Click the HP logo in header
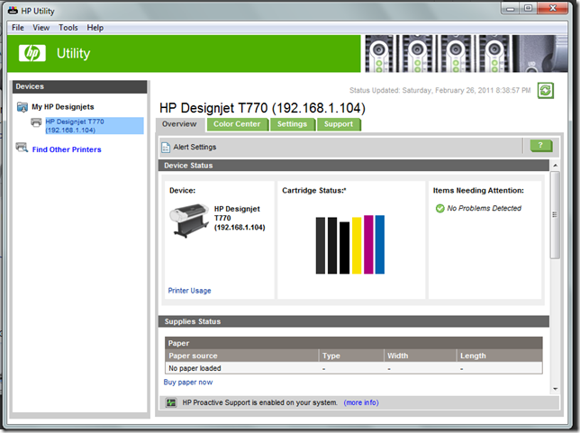The image size is (580, 433). [33, 53]
